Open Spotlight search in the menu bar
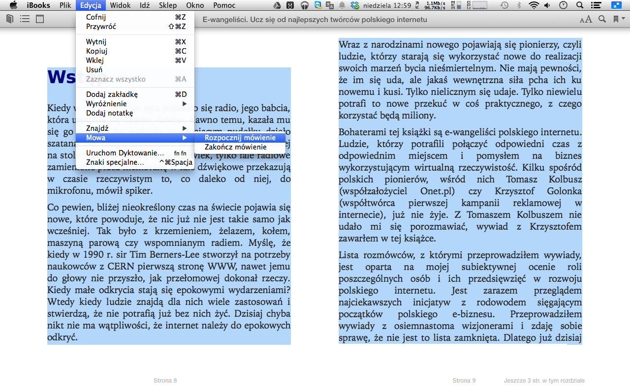The width and height of the screenshot is (630, 391). click(x=580, y=5)
